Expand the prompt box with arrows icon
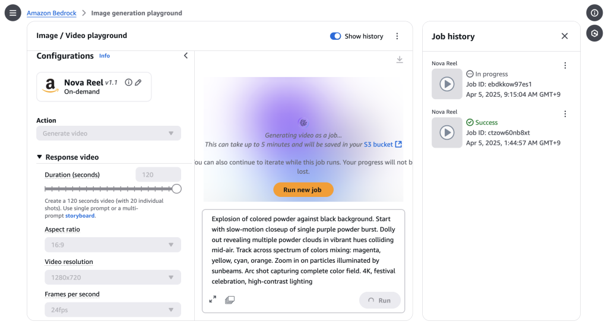 (x=213, y=300)
